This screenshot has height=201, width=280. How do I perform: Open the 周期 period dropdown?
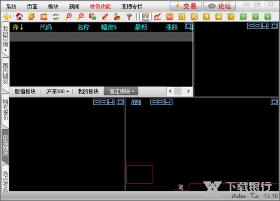(136, 102)
